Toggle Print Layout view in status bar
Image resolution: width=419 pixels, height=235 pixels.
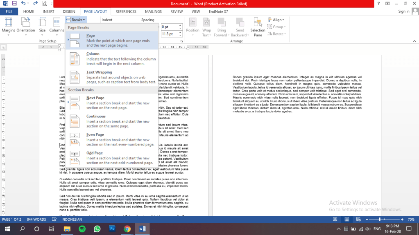pyautogui.click(x=346, y=219)
